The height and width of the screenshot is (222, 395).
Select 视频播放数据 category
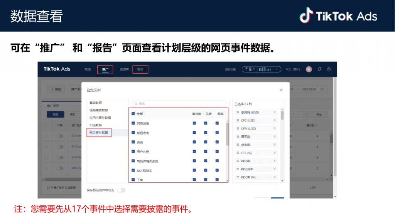tap(98, 110)
